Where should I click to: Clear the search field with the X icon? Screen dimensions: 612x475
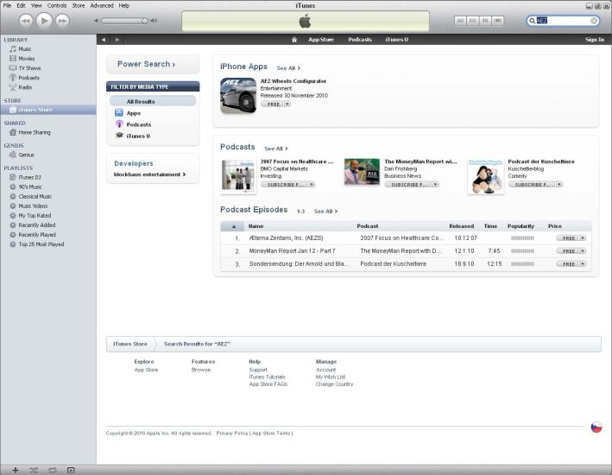coord(594,21)
